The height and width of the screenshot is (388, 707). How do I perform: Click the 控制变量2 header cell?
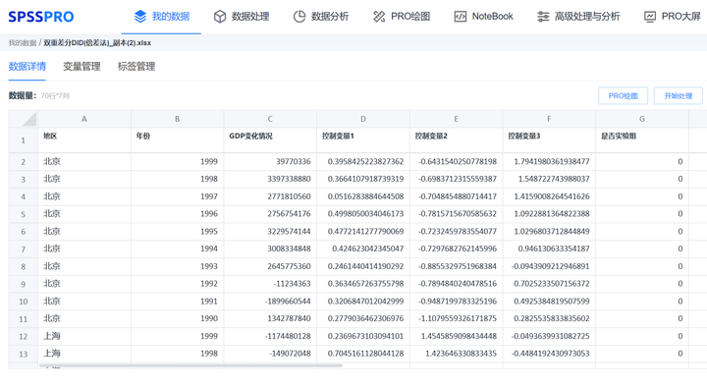[456, 139]
